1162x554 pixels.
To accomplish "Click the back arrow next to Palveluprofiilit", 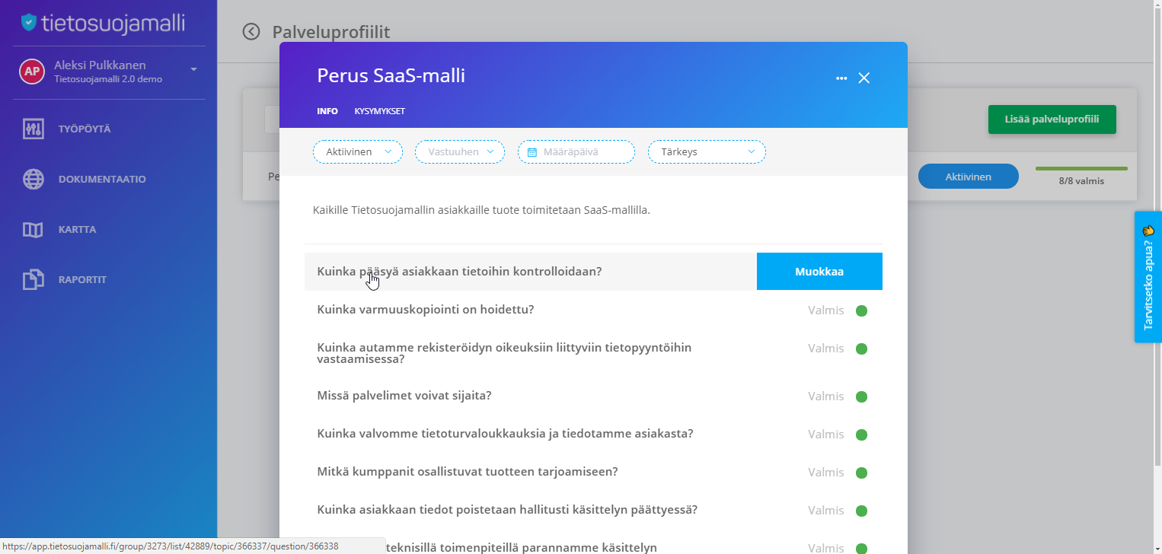I will pos(251,31).
